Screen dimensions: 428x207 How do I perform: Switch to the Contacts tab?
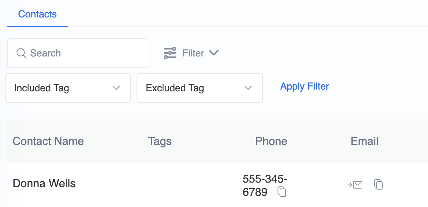37,14
